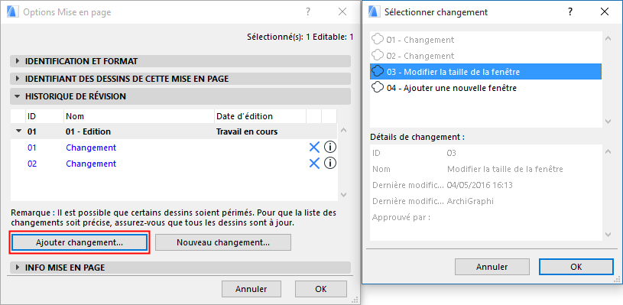Show info for the 01 Changement row
The image size is (623, 305).
[x=329, y=148]
